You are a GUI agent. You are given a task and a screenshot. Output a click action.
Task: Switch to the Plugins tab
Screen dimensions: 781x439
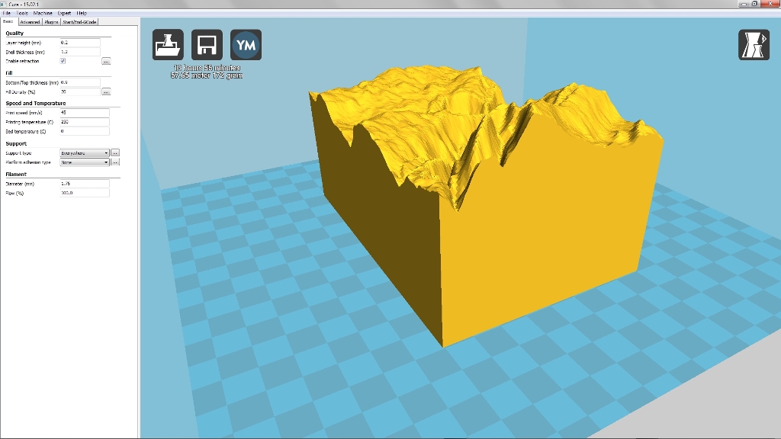tap(51, 22)
